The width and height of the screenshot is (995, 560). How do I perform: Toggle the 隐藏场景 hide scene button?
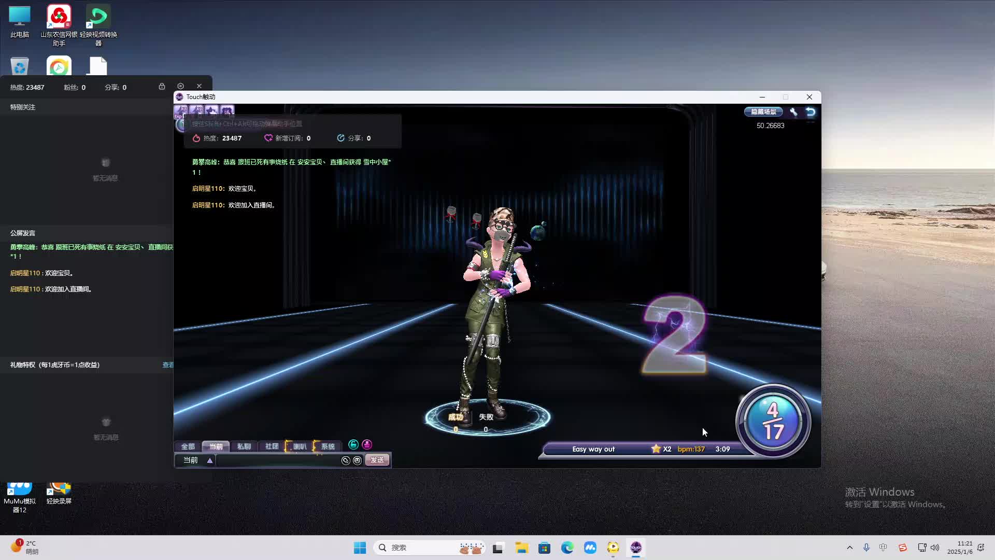(x=763, y=111)
